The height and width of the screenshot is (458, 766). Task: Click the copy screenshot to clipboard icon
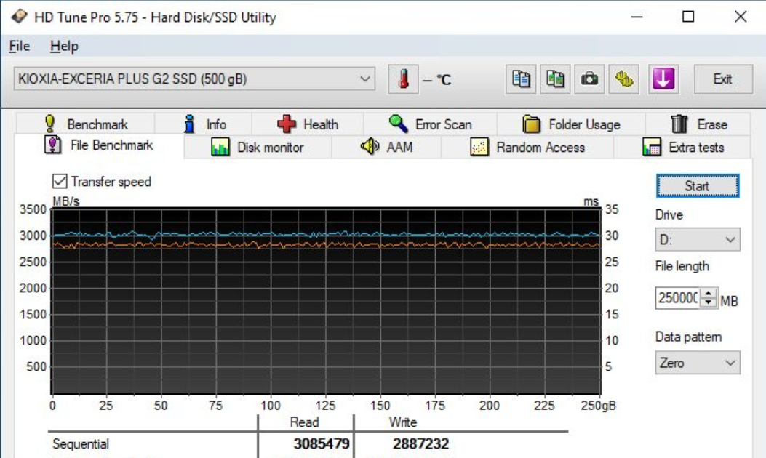click(x=555, y=79)
